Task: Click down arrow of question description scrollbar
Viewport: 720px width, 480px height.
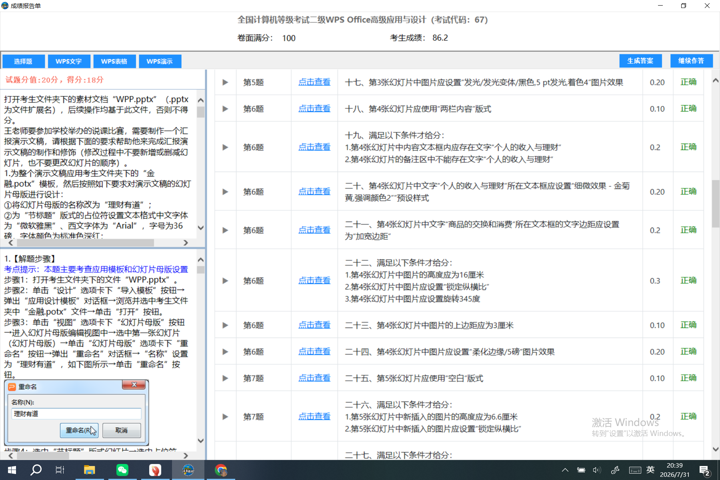Action: click(x=201, y=228)
